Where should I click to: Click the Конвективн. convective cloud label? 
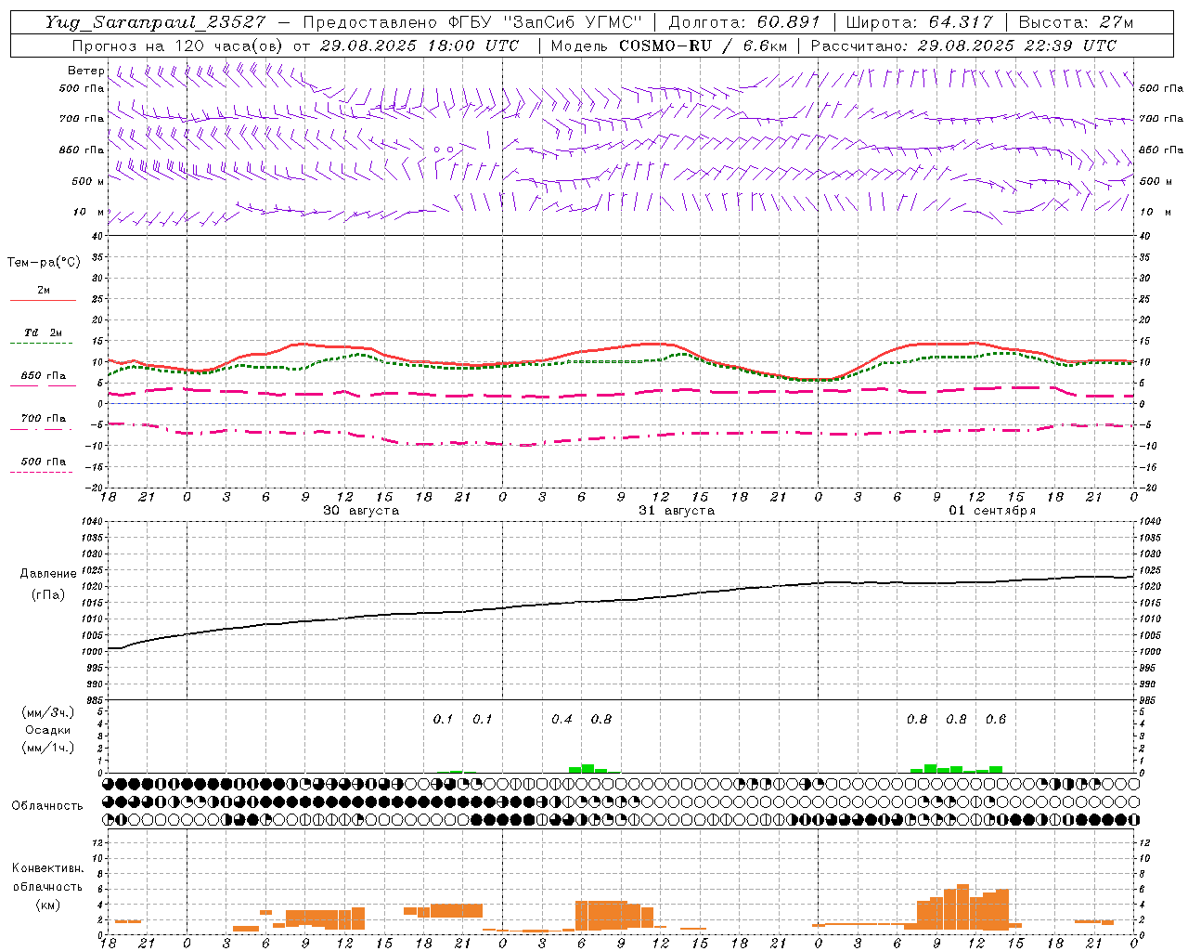[x=48, y=868]
